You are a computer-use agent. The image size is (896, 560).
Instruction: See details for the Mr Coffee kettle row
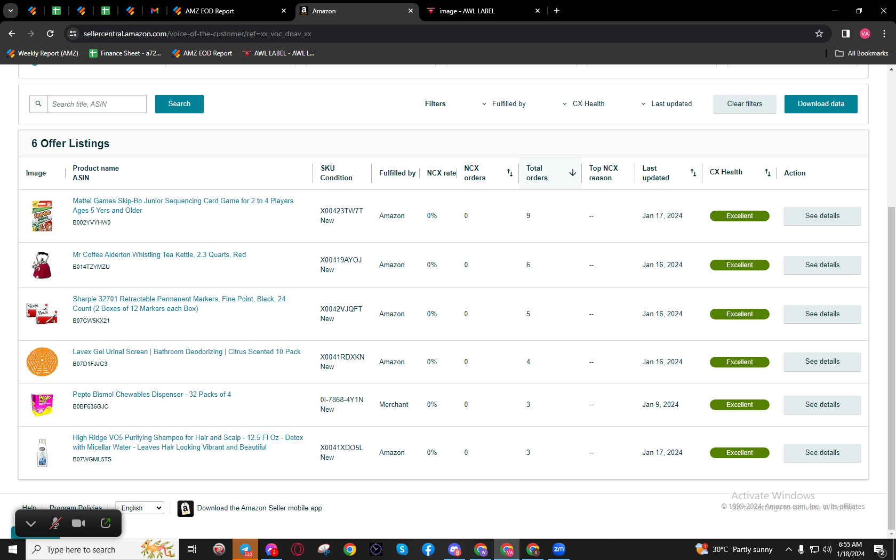(x=822, y=265)
